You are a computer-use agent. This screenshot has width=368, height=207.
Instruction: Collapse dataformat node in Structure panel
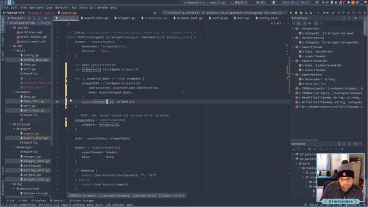(293, 28)
